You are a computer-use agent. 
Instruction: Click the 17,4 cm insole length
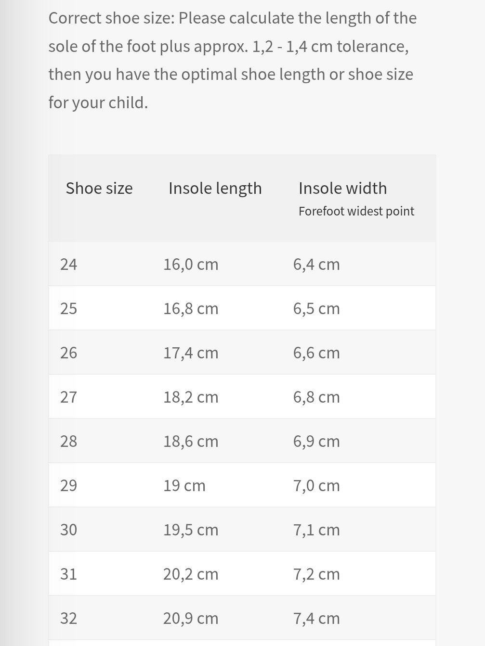pyautogui.click(x=191, y=353)
